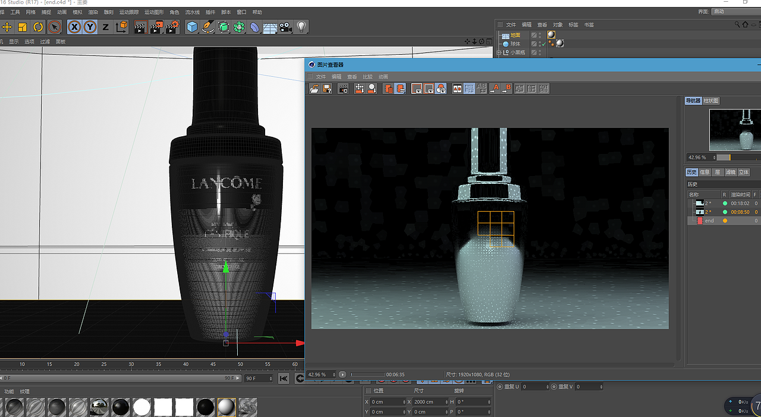Select history entry with time 00:18:02
Viewport: 761px width, 417px height.
click(x=723, y=203)
